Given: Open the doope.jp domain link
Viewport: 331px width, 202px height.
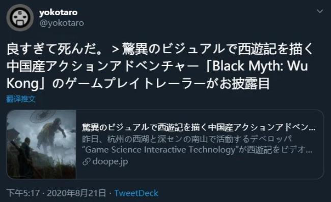Looking at the screenshot, I should [110, 162].
